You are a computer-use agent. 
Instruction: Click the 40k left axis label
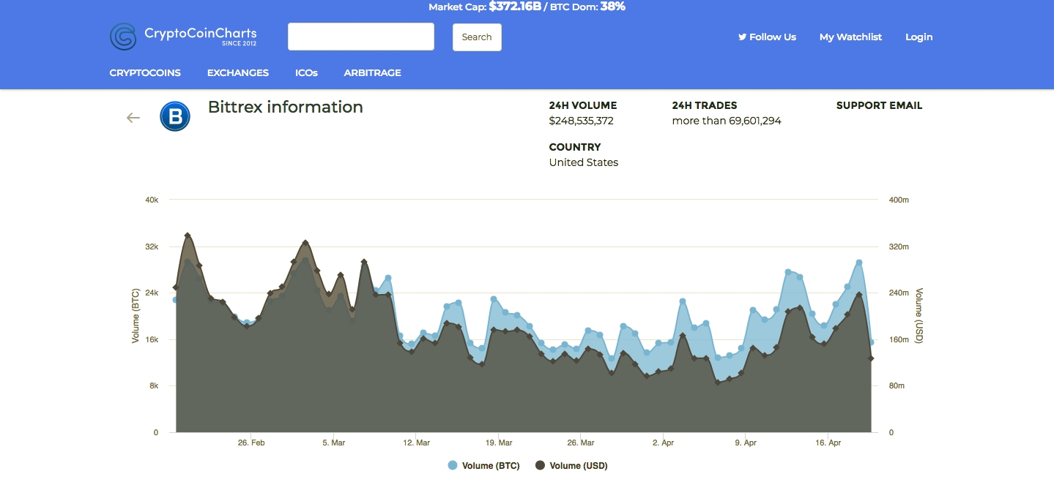click(152, 200)
